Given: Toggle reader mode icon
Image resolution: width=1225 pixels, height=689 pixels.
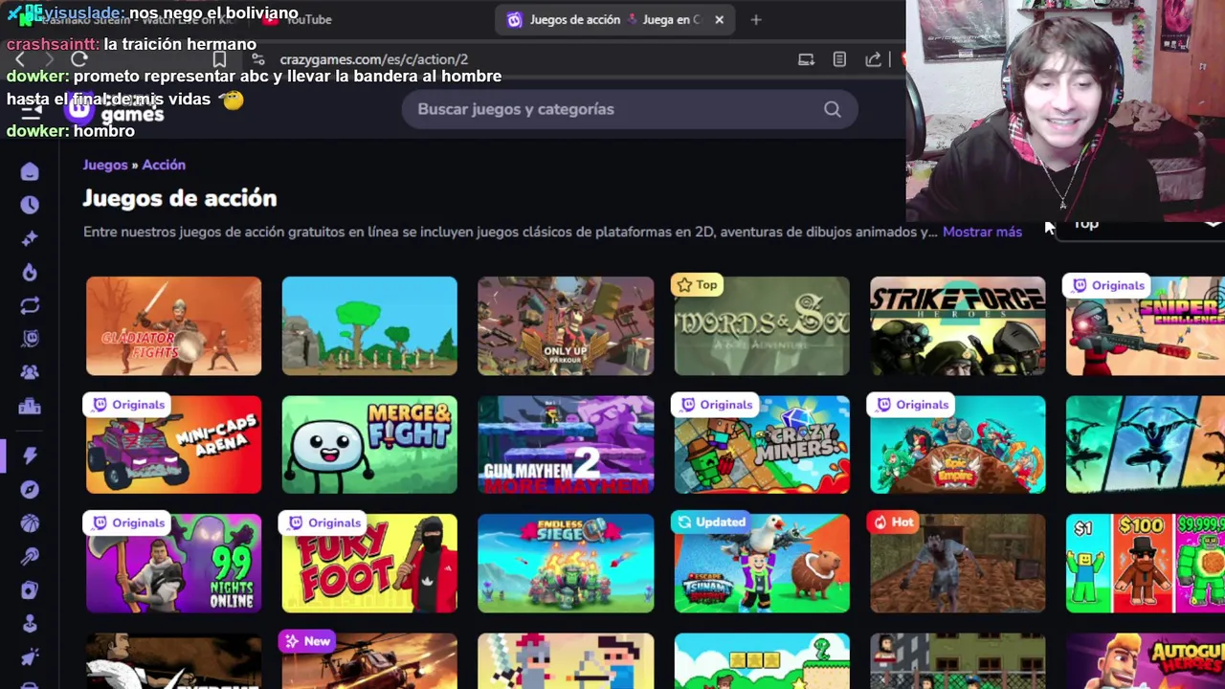Looking at the screenshot, I should coord(839,59).
